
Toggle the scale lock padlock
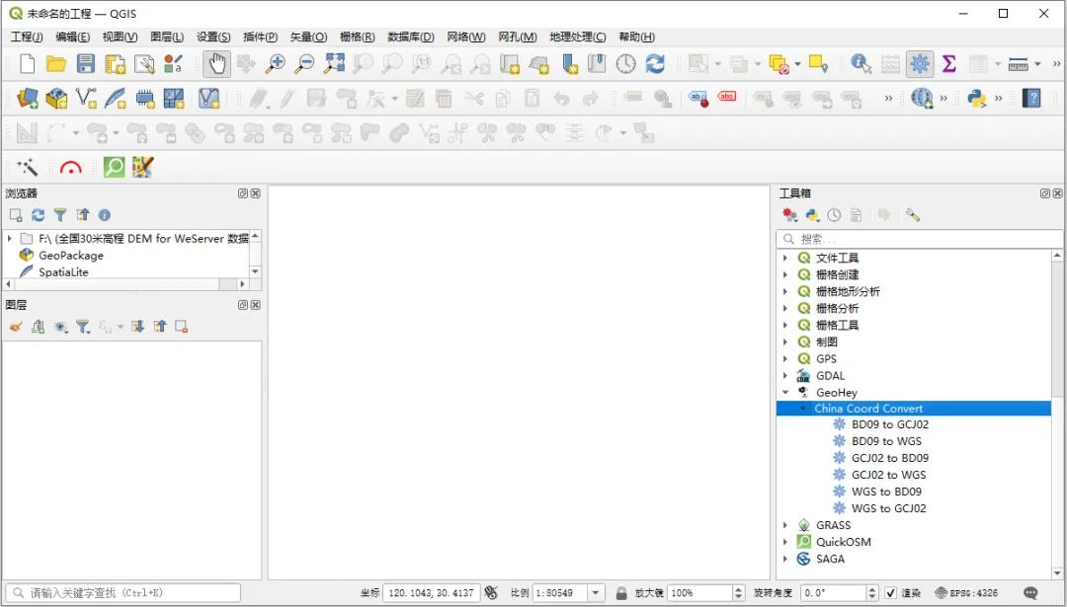coord(621,592)
